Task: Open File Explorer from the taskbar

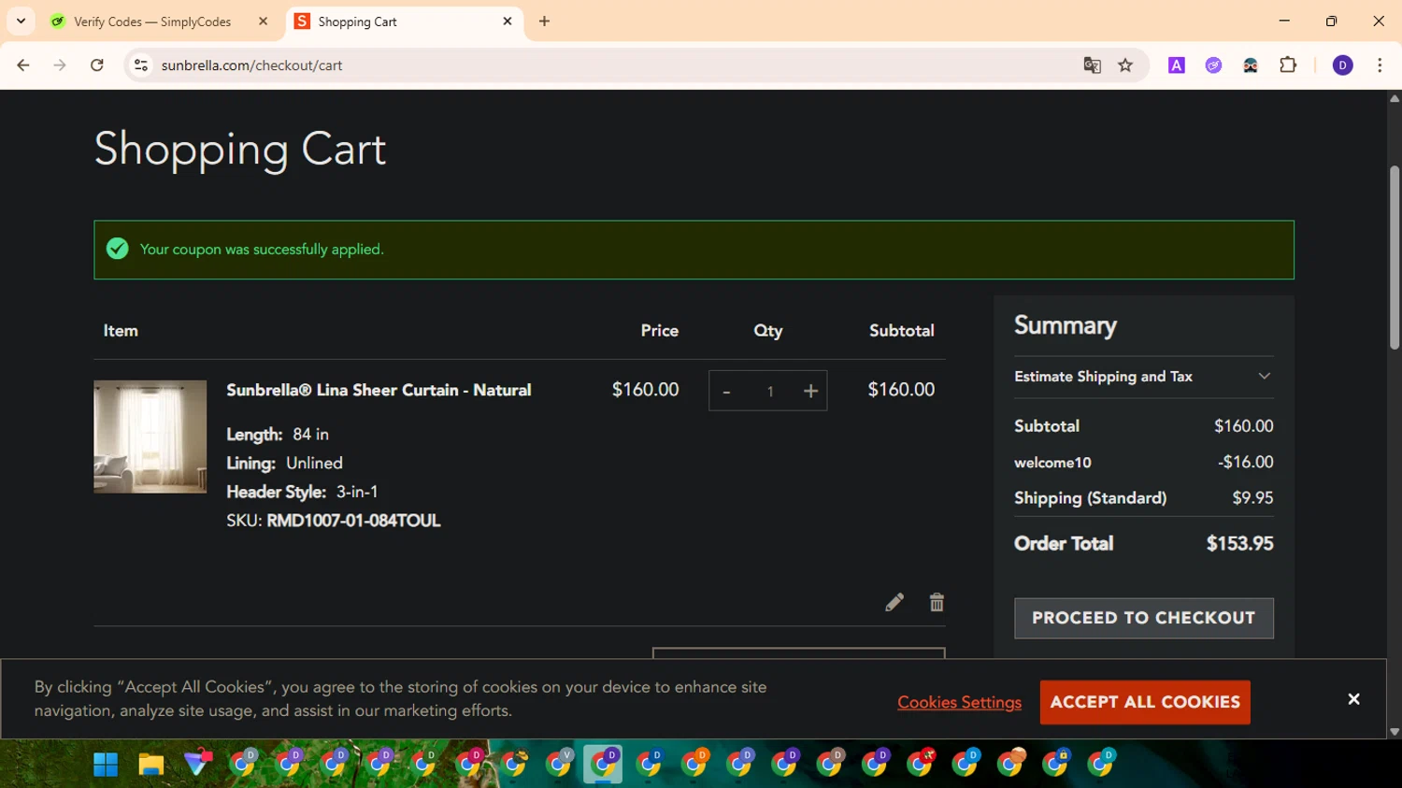Action: point(151,765)
